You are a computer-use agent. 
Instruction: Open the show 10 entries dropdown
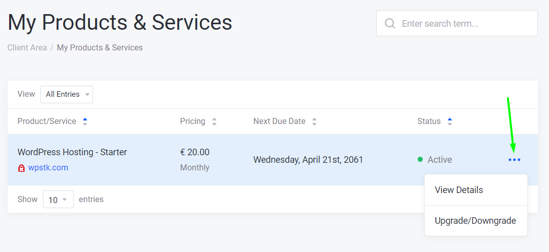point(58,200)
